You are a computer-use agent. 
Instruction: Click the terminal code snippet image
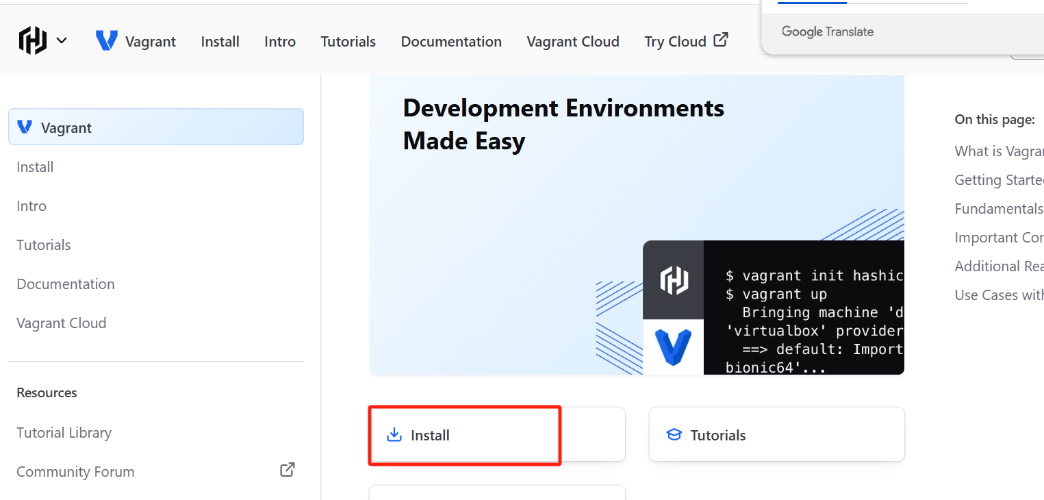pyautogui.click(x=804, y=308)
